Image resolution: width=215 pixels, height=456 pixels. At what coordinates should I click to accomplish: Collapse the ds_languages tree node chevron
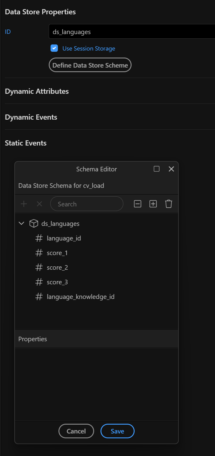(21, 223)
